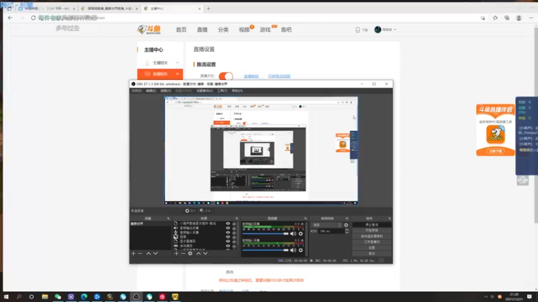
Task: Click 停止推流 button in OBS controls
Action: pyautogui.click(x=372, y=225)
